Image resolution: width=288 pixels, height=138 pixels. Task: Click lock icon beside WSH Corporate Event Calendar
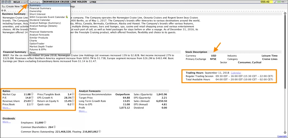67,17
